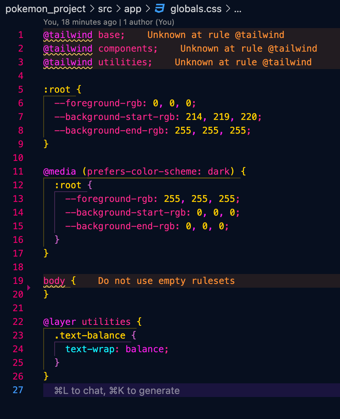
Task: Click line number 19 in gutter
Action: pos(18,281)
